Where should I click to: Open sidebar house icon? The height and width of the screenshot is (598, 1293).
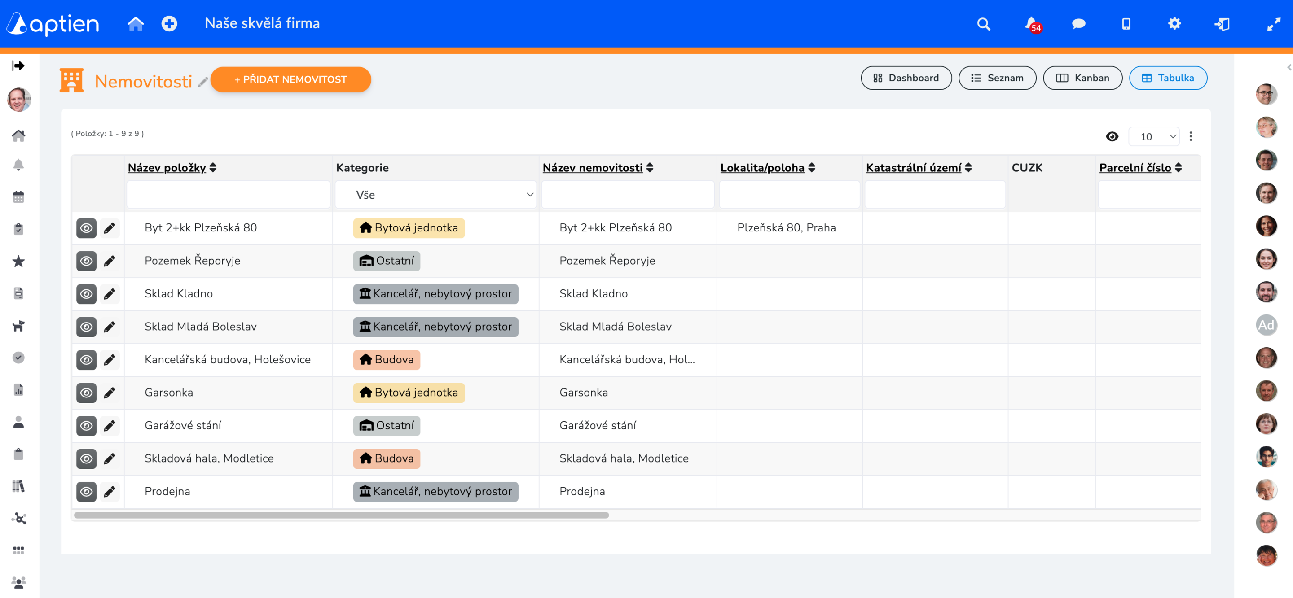18,135
